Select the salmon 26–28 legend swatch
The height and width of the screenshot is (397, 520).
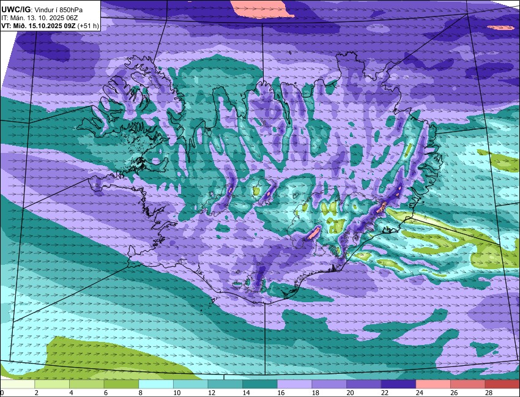[x=468, y=384]
